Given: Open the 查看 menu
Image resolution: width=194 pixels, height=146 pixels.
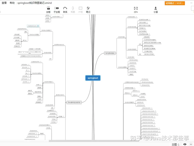Looking at the screenshot, I should click(x=4, y=3).
